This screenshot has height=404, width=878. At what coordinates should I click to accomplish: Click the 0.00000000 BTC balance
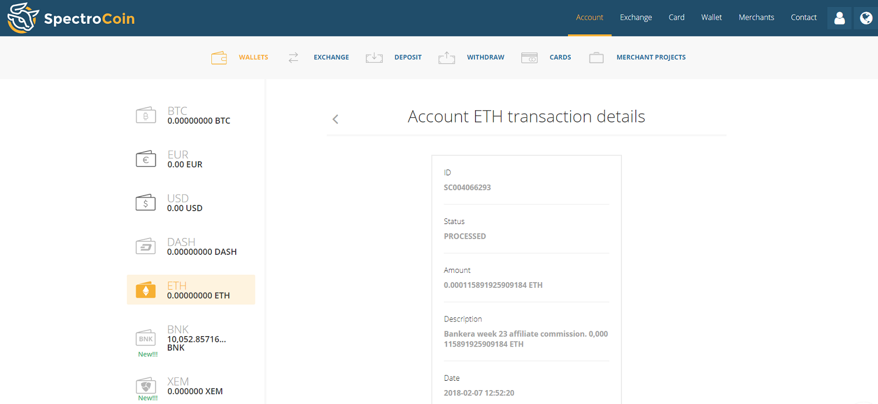pos(199,121)
